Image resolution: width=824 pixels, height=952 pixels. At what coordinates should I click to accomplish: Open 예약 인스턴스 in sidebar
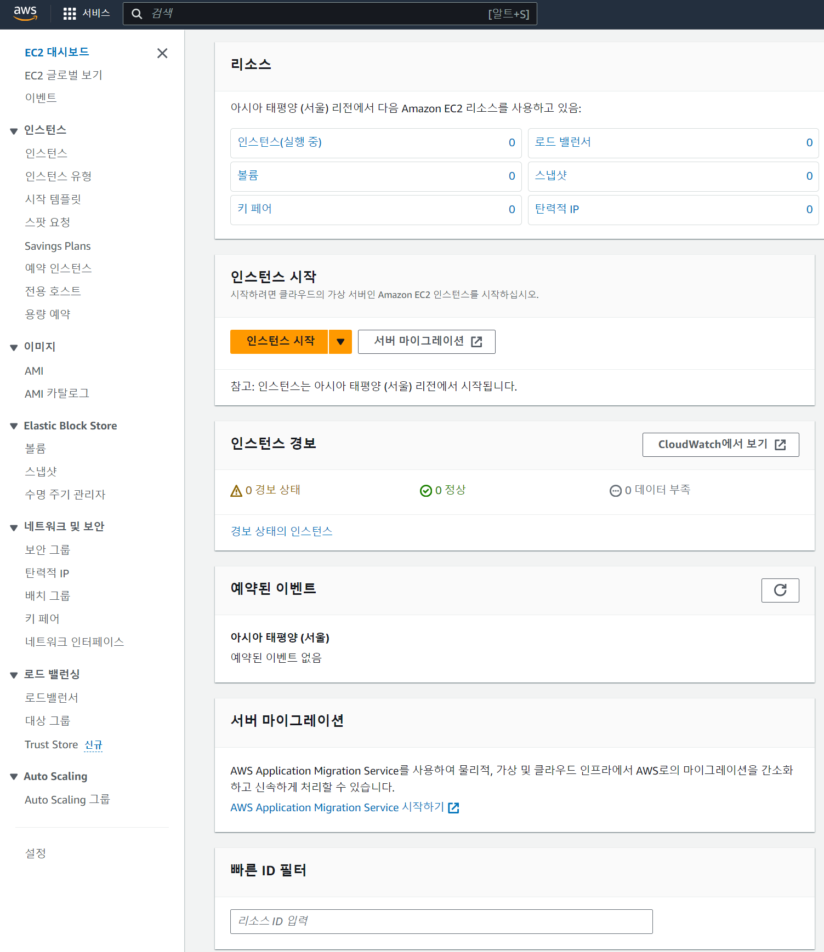pos(58,268)
